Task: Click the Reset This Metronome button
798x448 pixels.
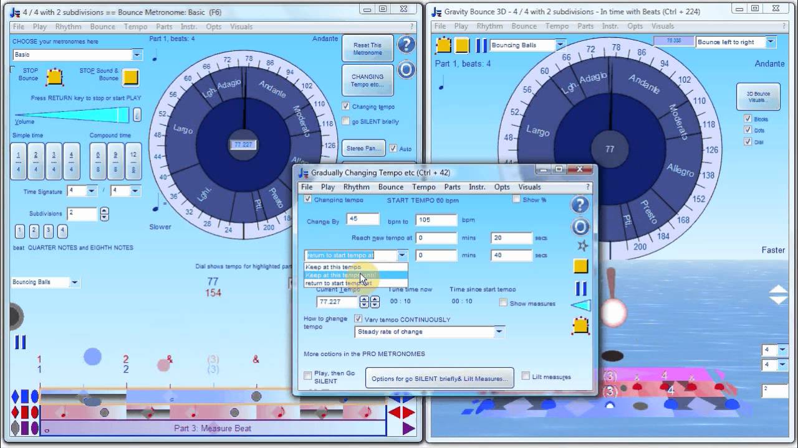Action: click(368, 49)
